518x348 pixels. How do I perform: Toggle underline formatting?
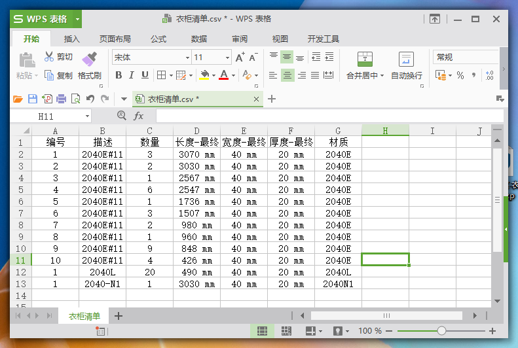pyautogui.click(x=145, y=75)
